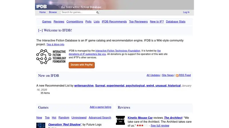Select the Competitions tab link
The image size is (229, 128).
(75, 22)
